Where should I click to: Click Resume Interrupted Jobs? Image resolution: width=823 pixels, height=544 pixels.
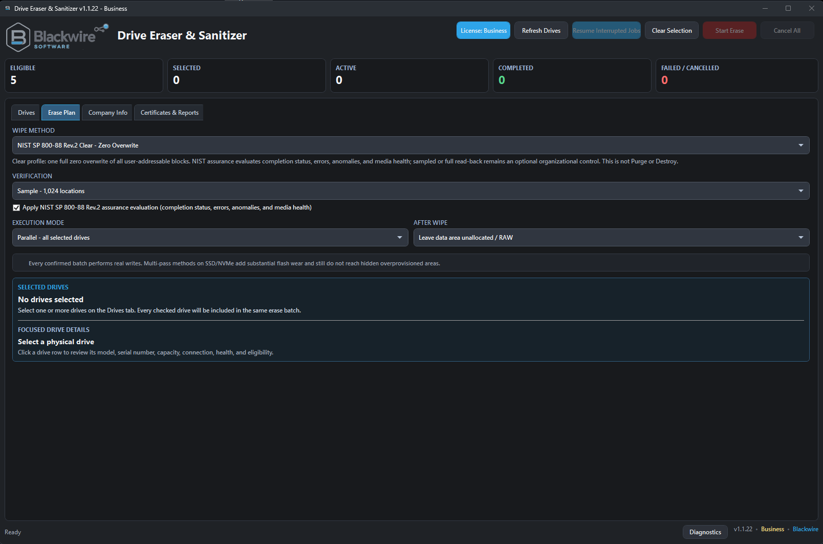(606, 30)
